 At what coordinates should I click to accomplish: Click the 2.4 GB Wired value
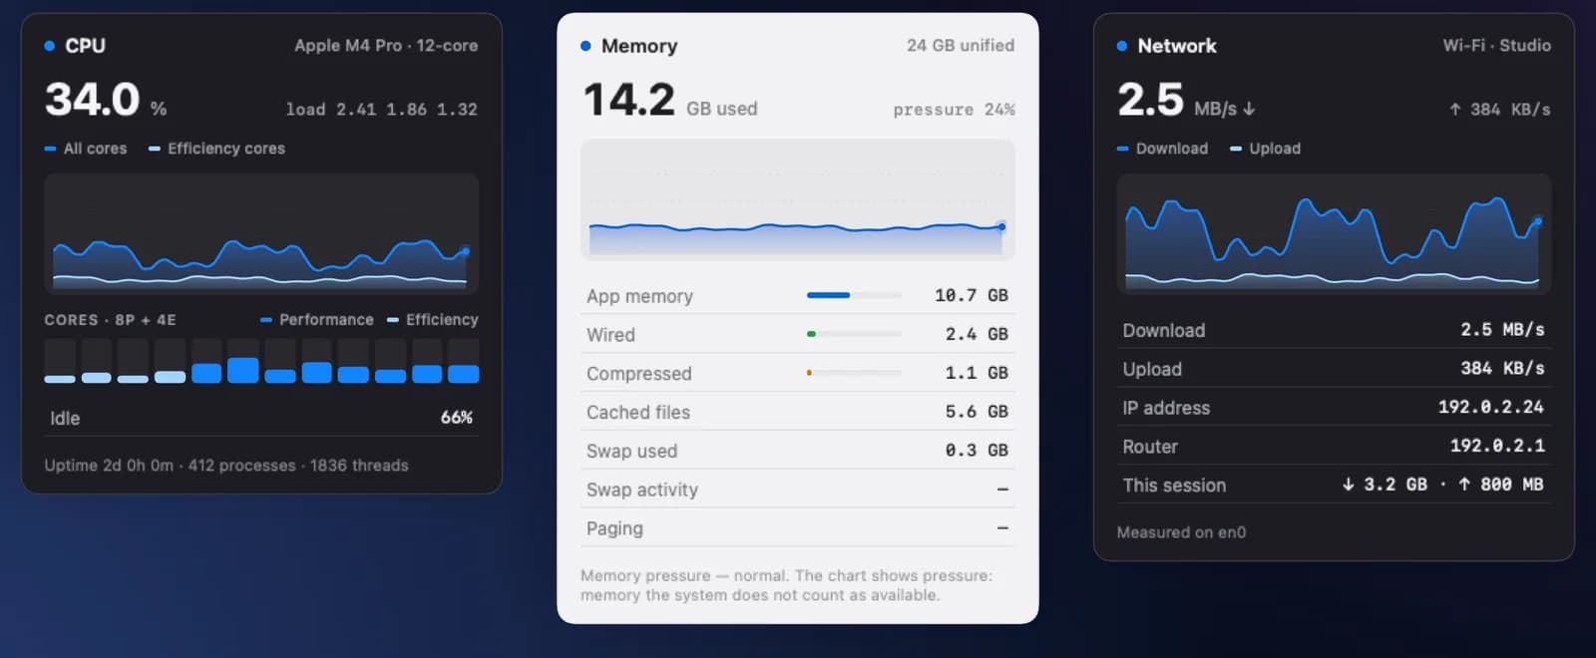[977, 334]
